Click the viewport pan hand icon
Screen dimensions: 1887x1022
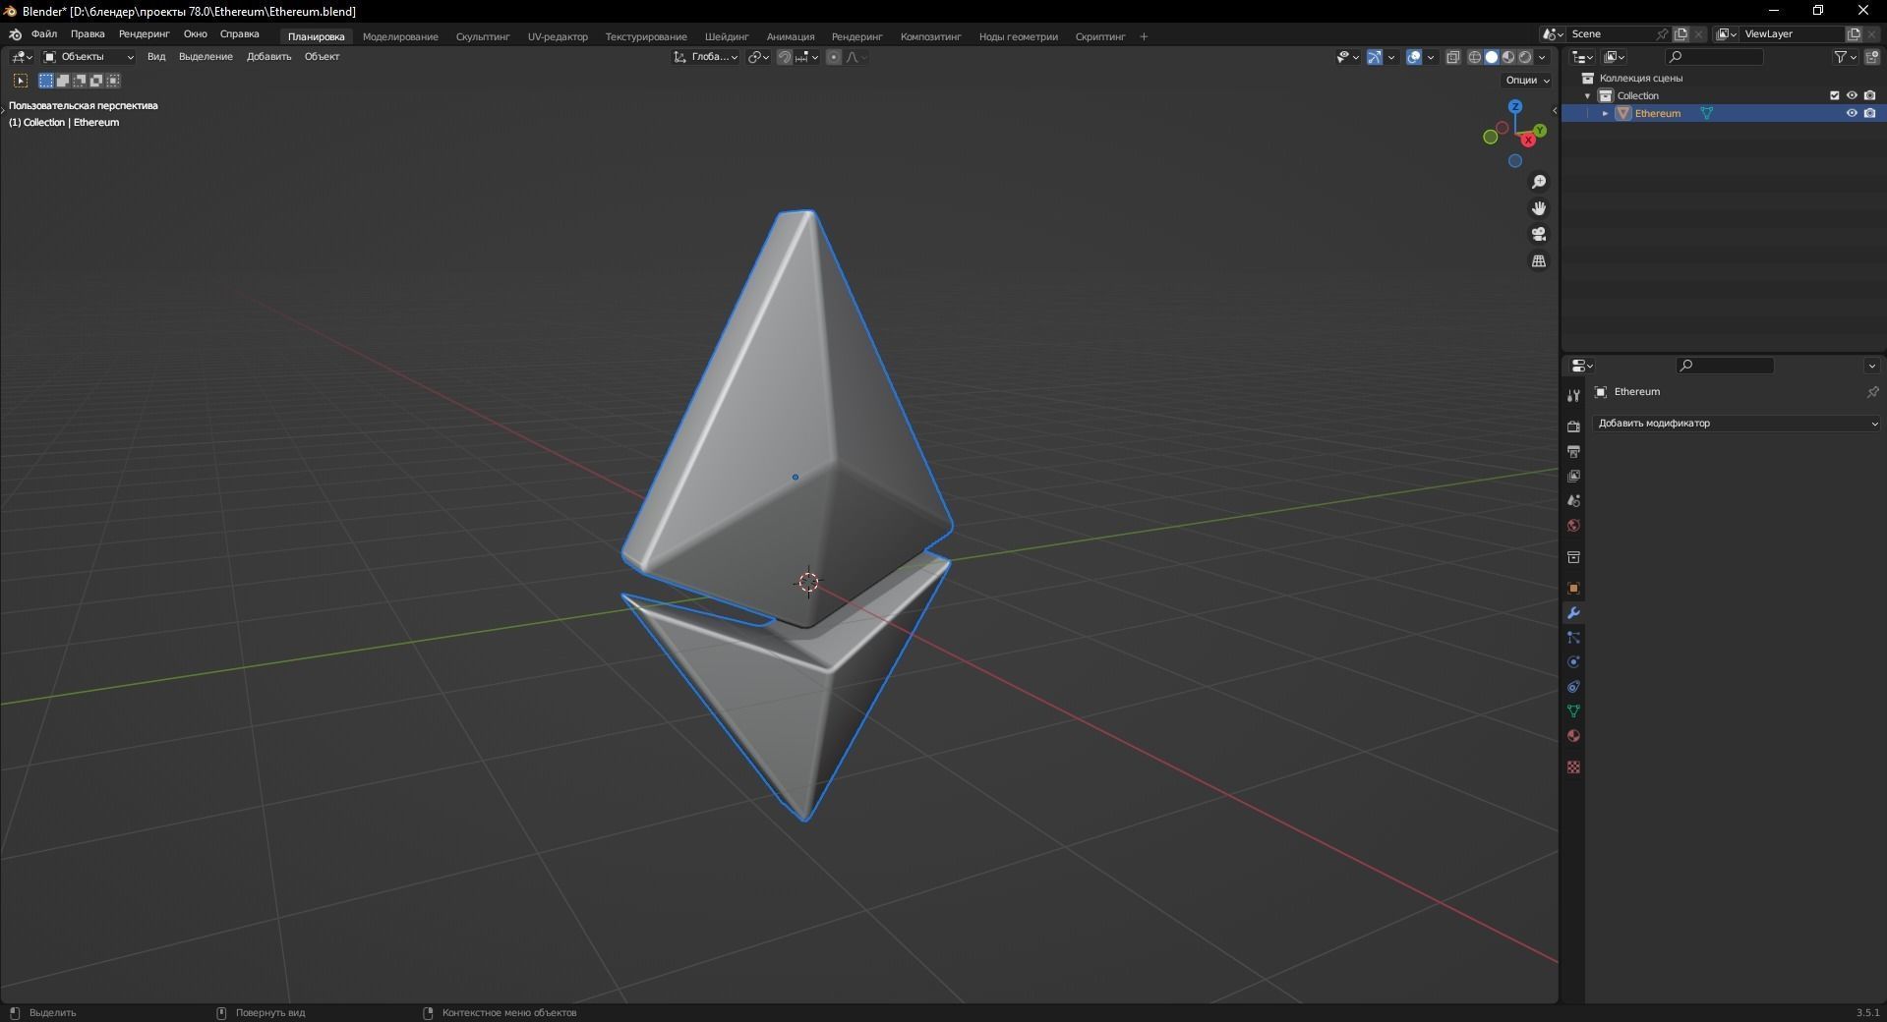pos(1539,208)
